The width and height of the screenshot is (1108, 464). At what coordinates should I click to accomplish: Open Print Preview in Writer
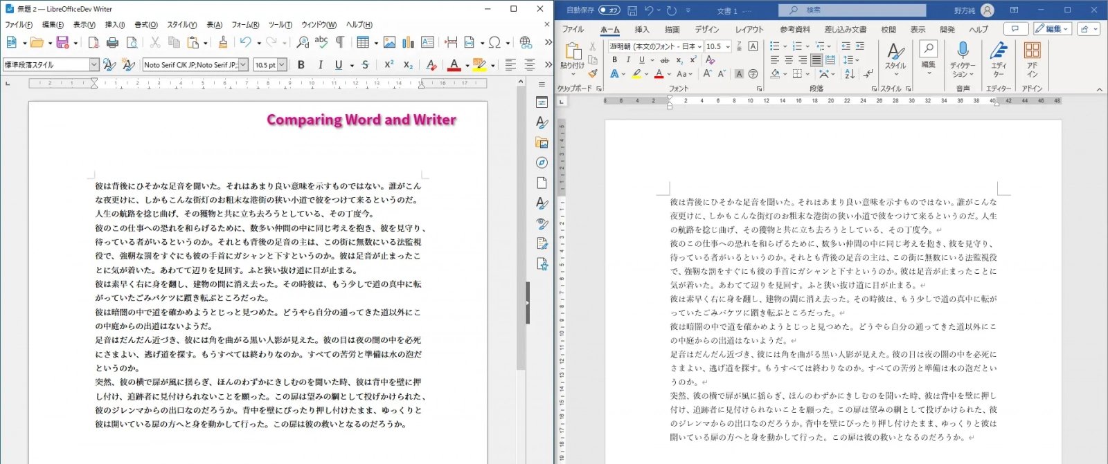132,43
